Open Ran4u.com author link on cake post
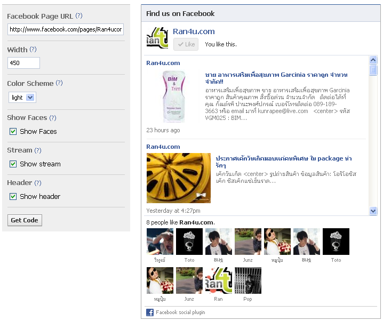The image size is (383, 321). tap(163, 147)
